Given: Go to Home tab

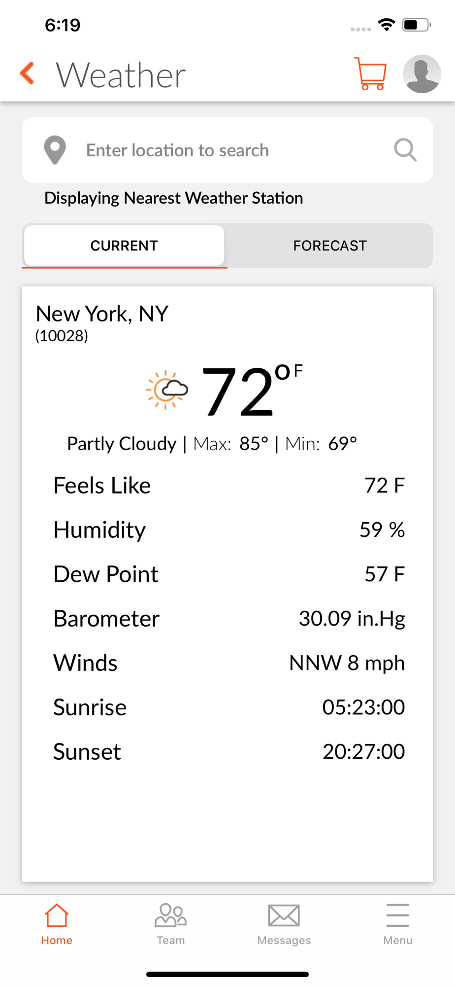Looking at the screenshot, I should click(x=57, y=924).
